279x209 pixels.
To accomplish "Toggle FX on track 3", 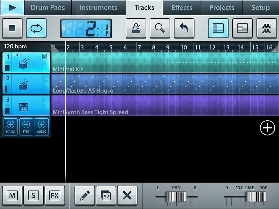I will tap(45, 99).
